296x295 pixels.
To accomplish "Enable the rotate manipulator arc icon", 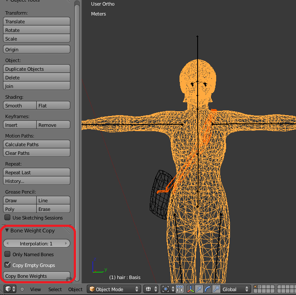I will pyautogui.click(x=208, y=289).
